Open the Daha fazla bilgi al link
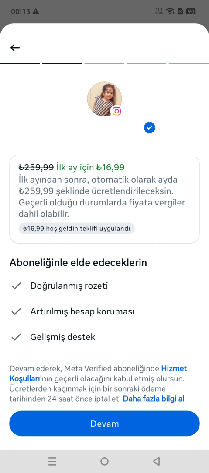The width and height of the screenshot is (209, 473). [x=153, y=399]
